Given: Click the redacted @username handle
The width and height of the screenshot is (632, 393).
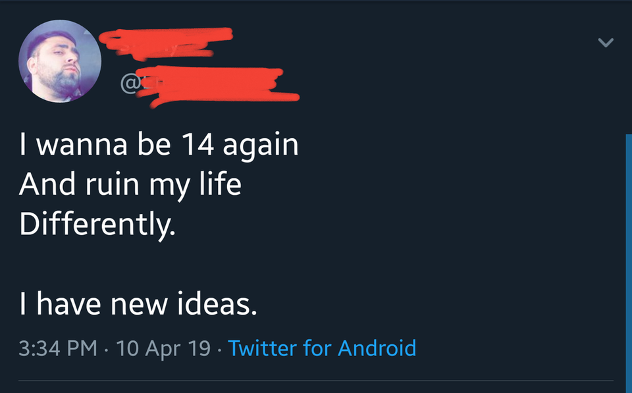Looking at the screenshot, I should point(211,84).
